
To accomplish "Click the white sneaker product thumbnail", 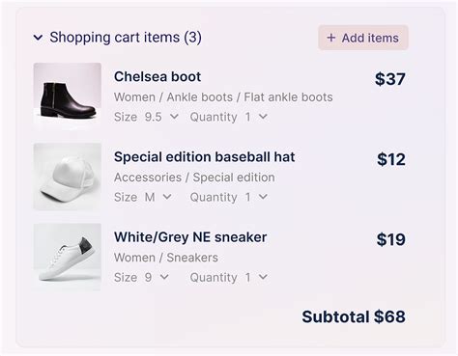I will (x=68, y=257).
